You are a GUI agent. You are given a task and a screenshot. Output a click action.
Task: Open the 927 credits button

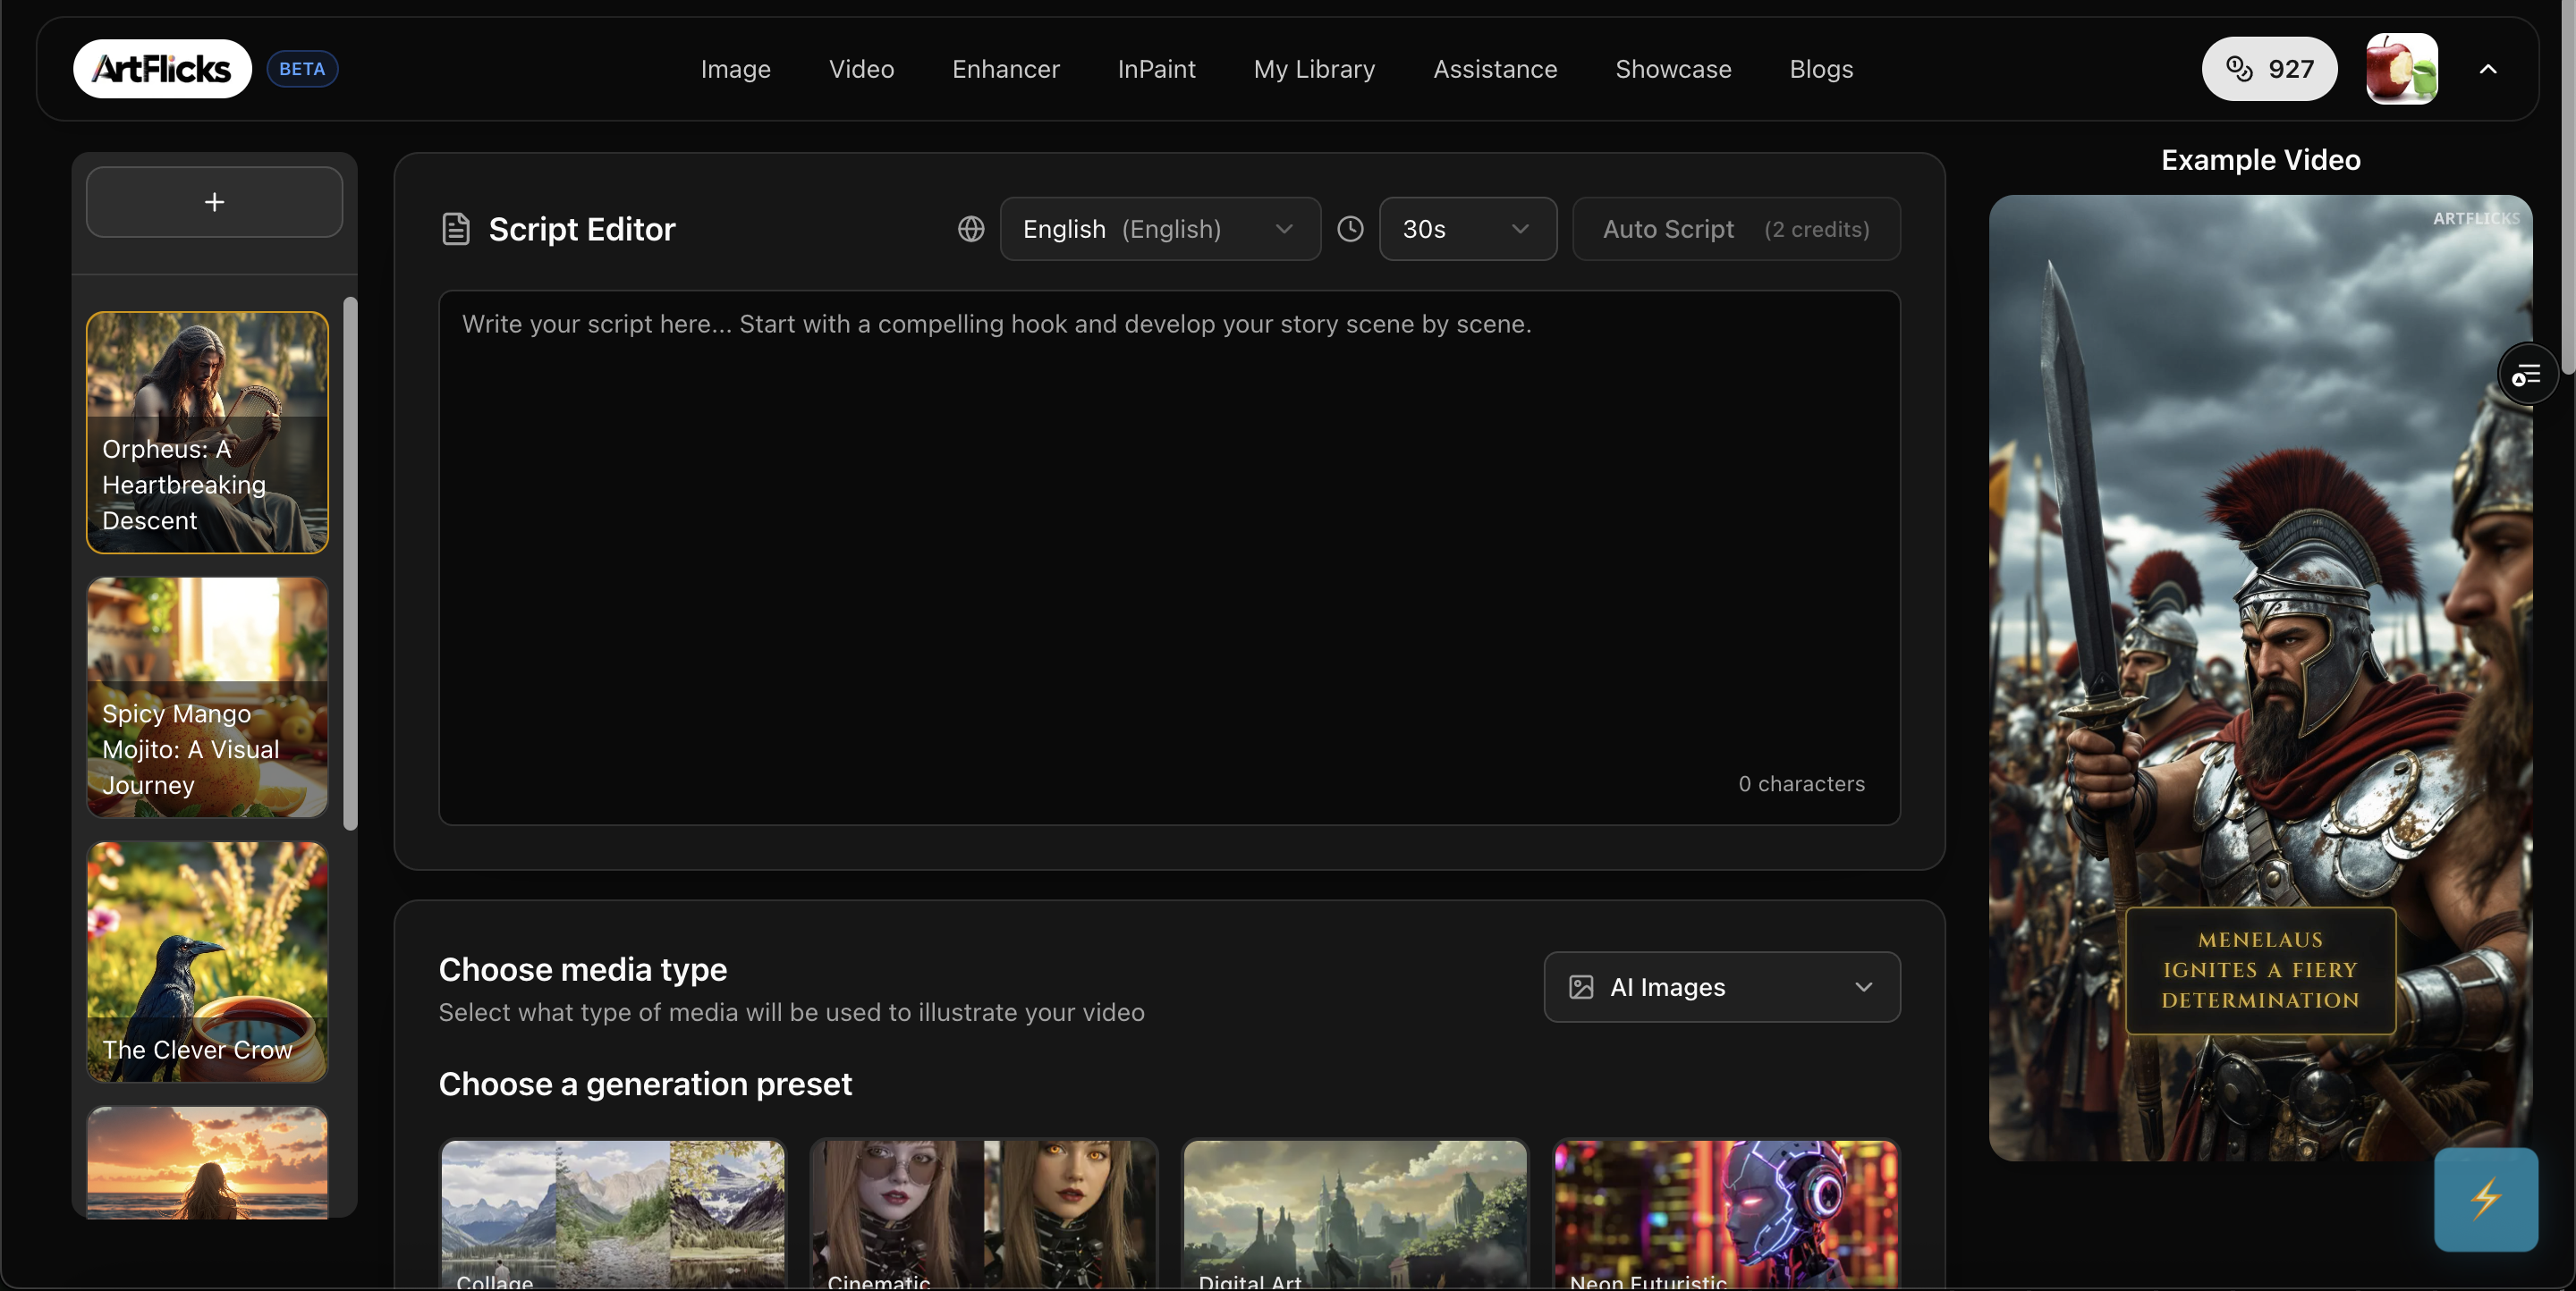point(2269,68)
